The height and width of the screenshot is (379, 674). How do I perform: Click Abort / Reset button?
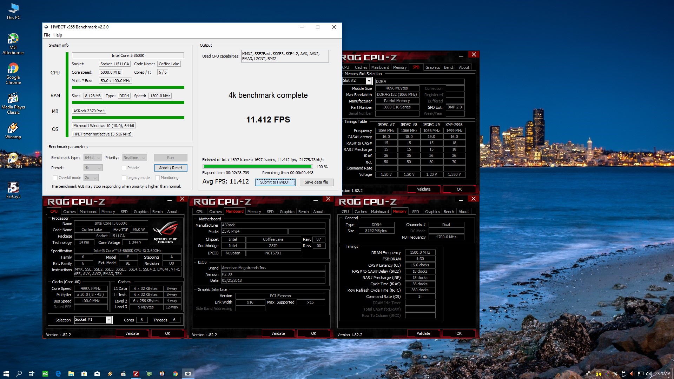coord(171,168)
